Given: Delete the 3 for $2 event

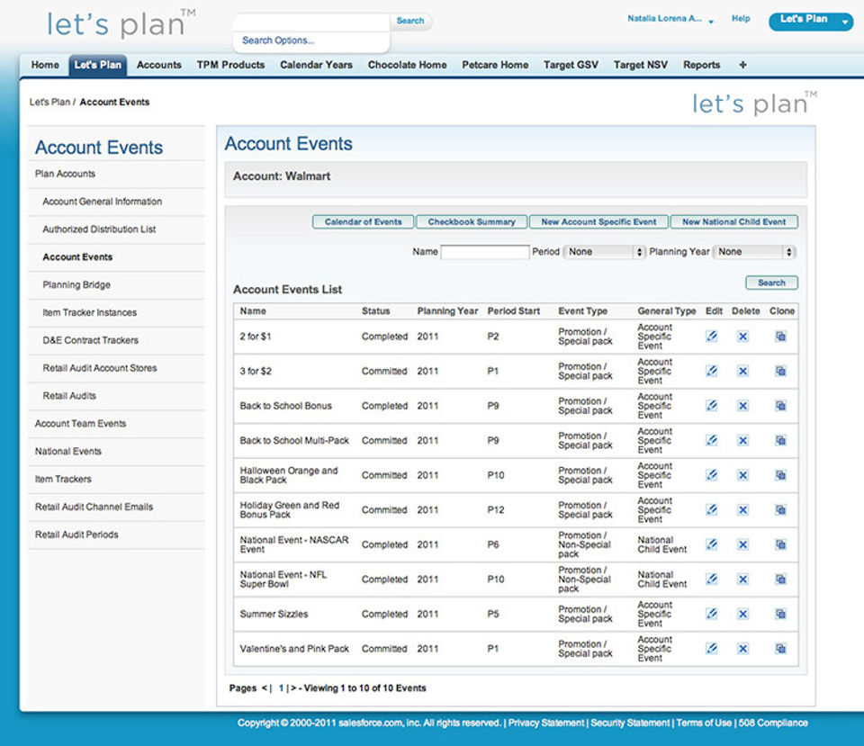Looking at the screenshot, I should click(742, 371).
